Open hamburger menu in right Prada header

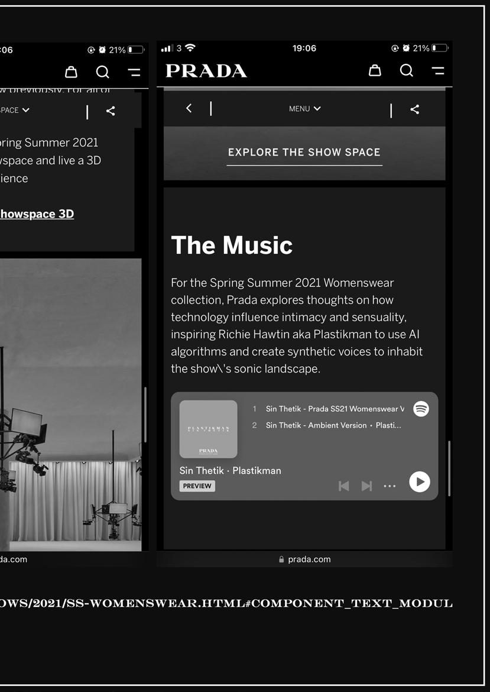click(438, 70)
